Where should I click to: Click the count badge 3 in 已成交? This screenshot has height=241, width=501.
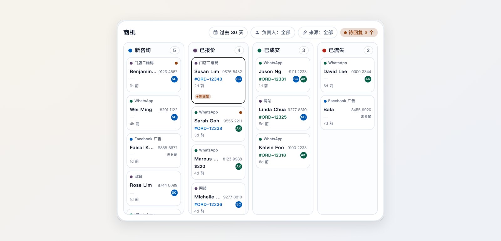click(303, 50)
